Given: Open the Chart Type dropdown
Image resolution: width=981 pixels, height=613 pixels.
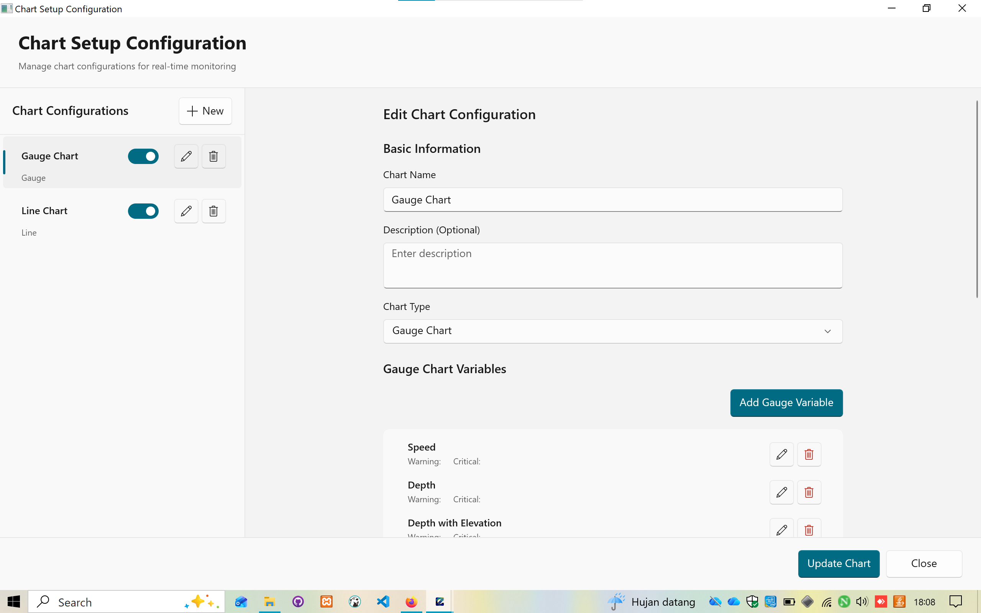Looking at the screenshot, I should tap(612, 331).
